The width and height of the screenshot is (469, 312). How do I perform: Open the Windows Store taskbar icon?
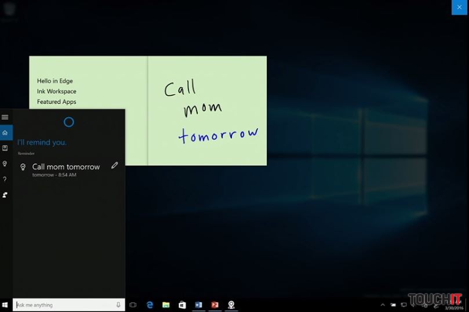(182, 305)
